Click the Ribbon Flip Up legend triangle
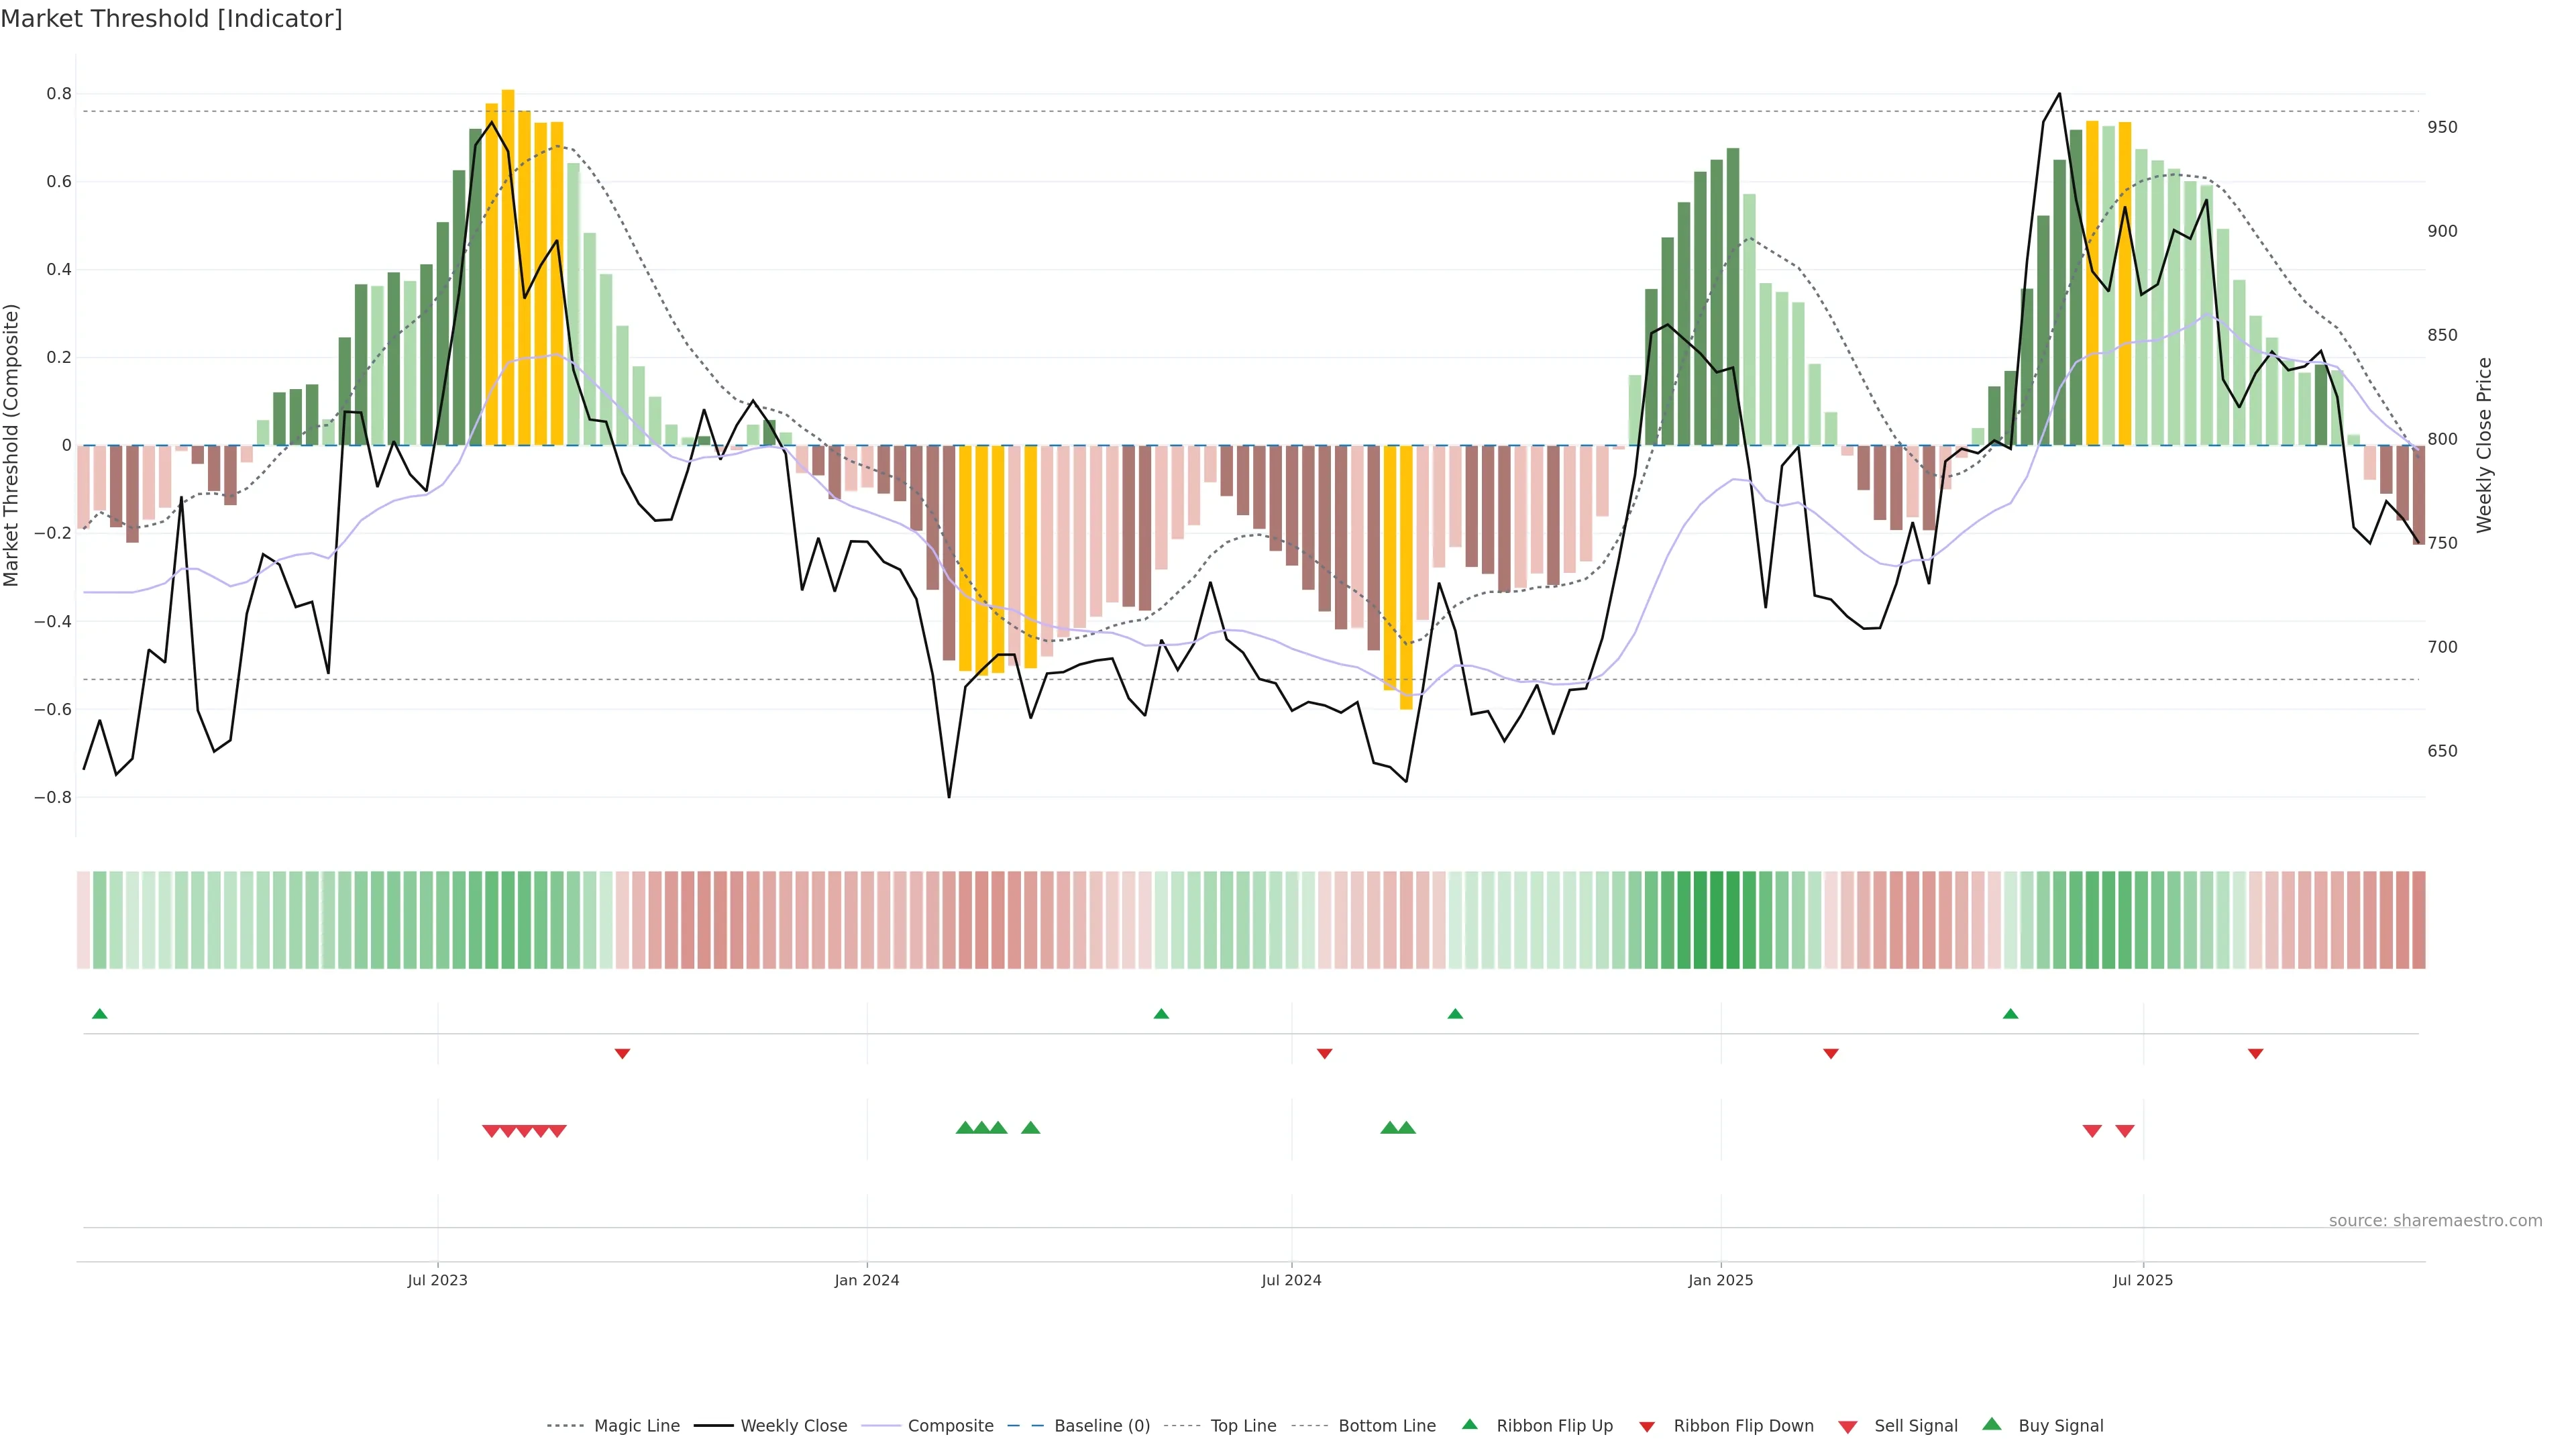The height and width of the screenshot is (1449, 2576). [x=1469, y=1424]
